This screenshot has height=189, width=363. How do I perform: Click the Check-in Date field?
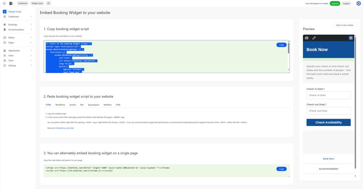click(328, 95)
